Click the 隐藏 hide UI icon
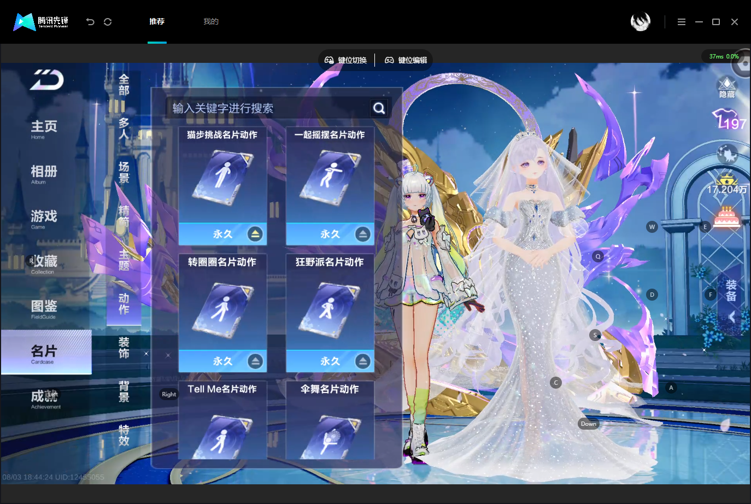 [x=727, y=87]
